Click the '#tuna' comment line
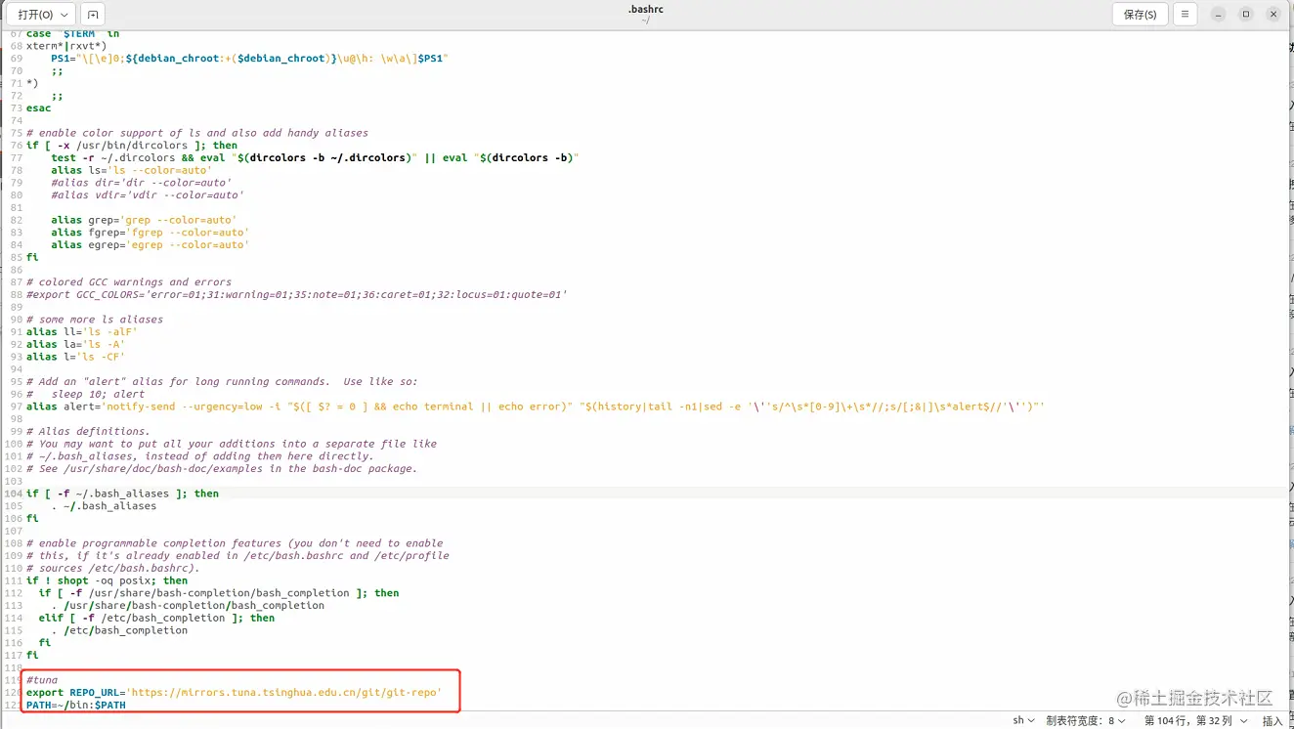Screen dimensions: 1294x729 click(x=42, y=680)
